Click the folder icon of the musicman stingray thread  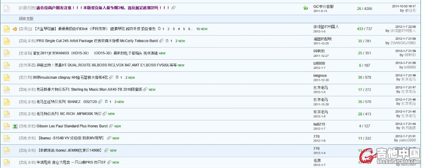(7, 78)
